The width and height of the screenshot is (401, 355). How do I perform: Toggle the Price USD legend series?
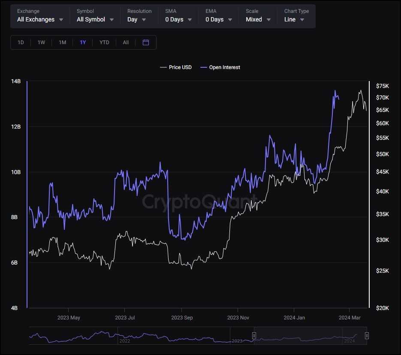176,67
